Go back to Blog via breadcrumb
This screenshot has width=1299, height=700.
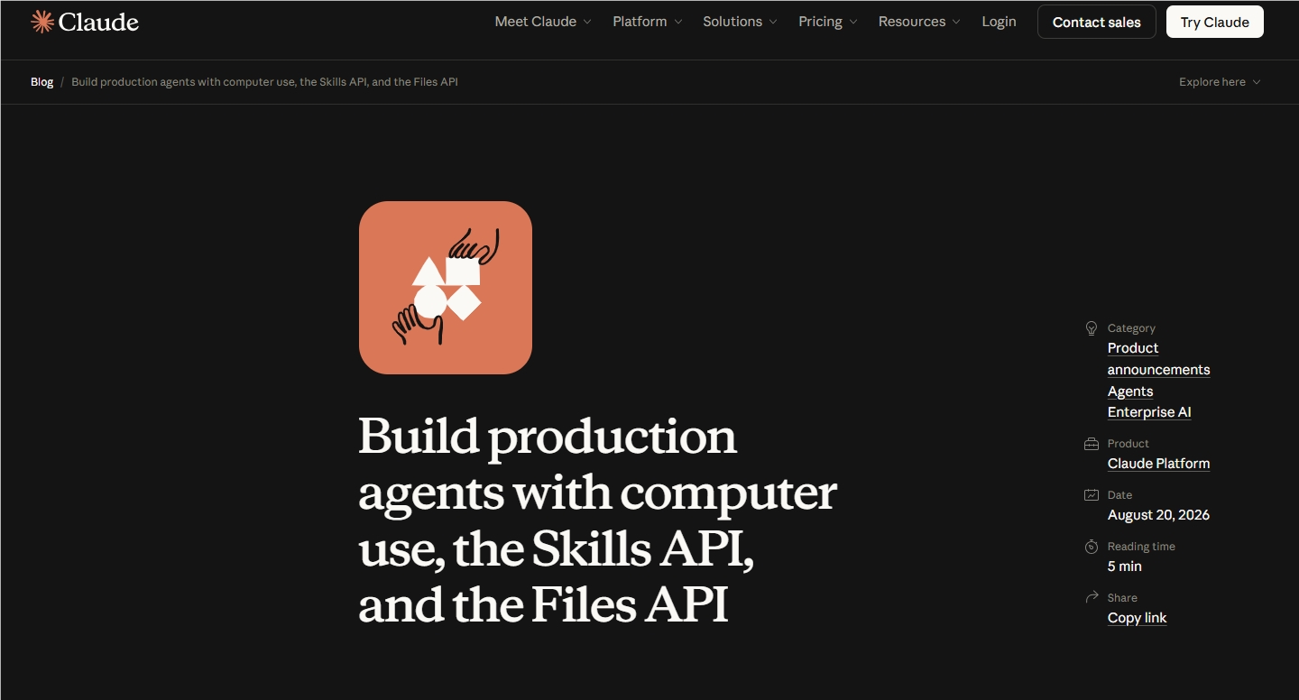42,82
